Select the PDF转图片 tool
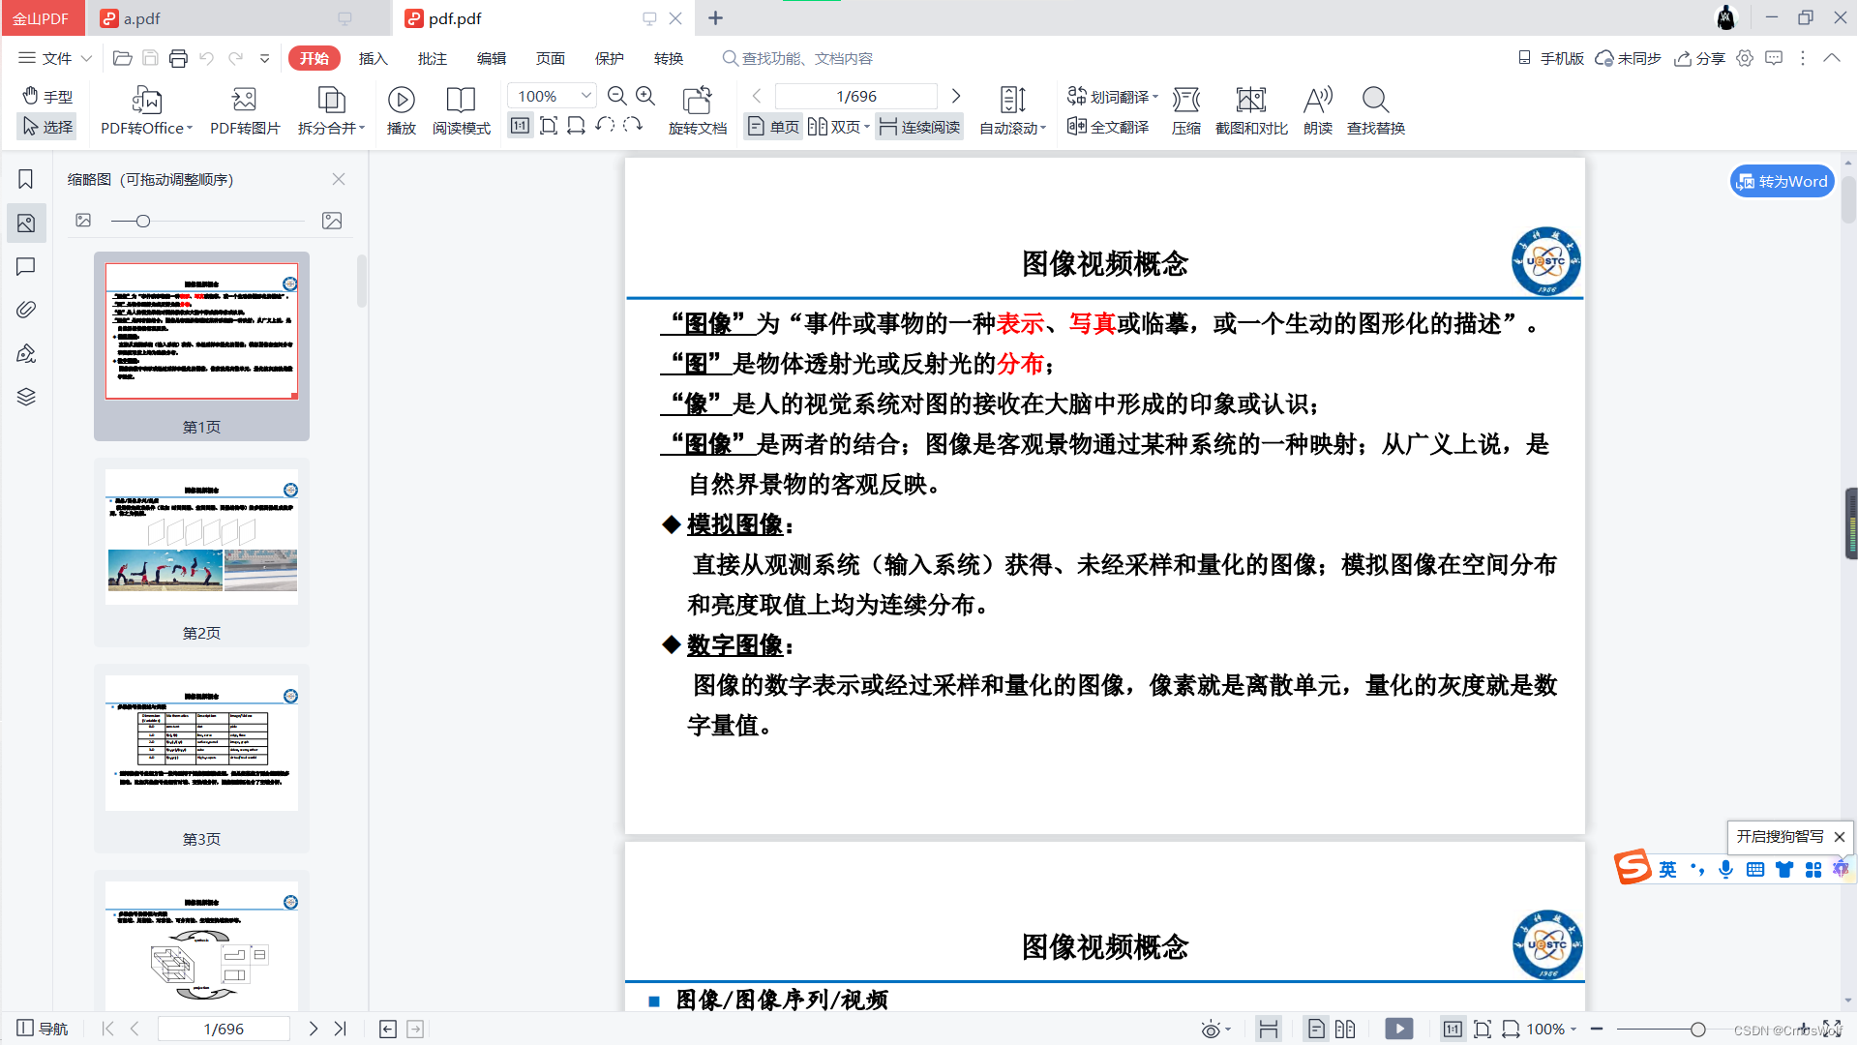Screen dimensions: 1858x1045 (244, 109)
